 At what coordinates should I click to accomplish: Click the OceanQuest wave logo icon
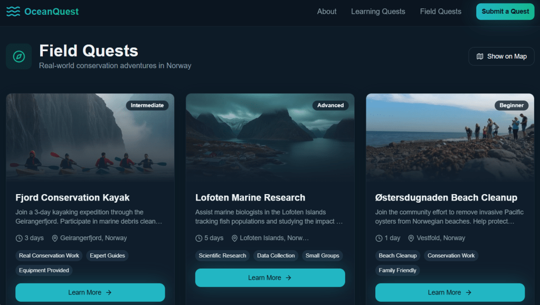[13, 12]
